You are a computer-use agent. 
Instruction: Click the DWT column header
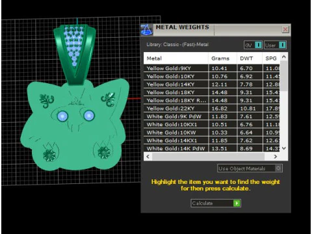tap(250, 58)
